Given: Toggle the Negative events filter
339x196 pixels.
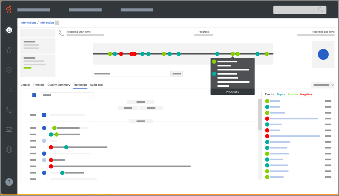Looking at the screenshot, I should click(306, 94).
